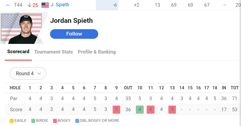Switch to the Tournament Stats tab
This screenshot has width=241, height=126.
(x=54, y=52)
